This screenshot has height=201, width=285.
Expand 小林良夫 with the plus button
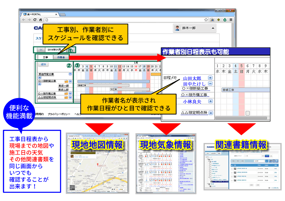coord(210,102)
